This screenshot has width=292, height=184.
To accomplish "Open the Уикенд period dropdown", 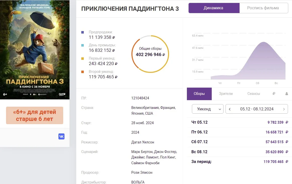I will click(x=208, y=109).
